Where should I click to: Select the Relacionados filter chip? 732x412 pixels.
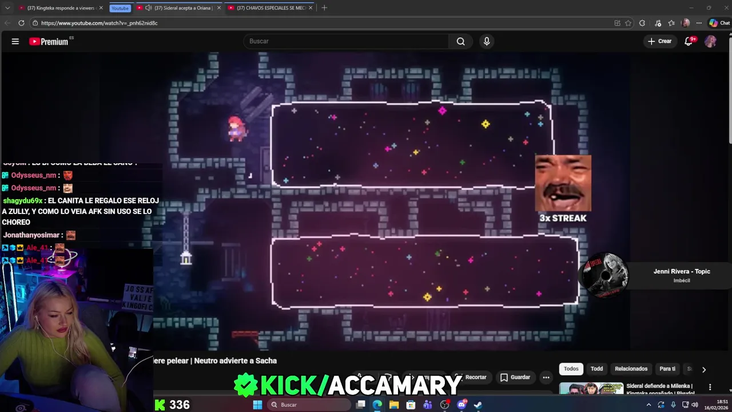coord(631,369)
